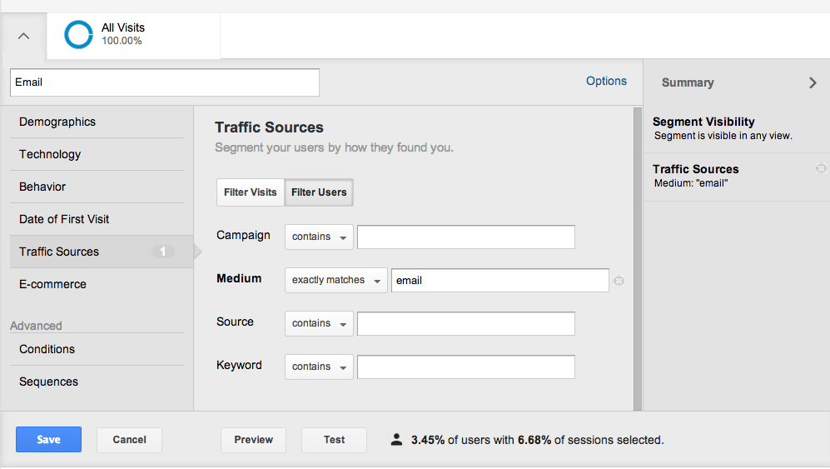Switch to the Technology section

[x=50, y=154]
